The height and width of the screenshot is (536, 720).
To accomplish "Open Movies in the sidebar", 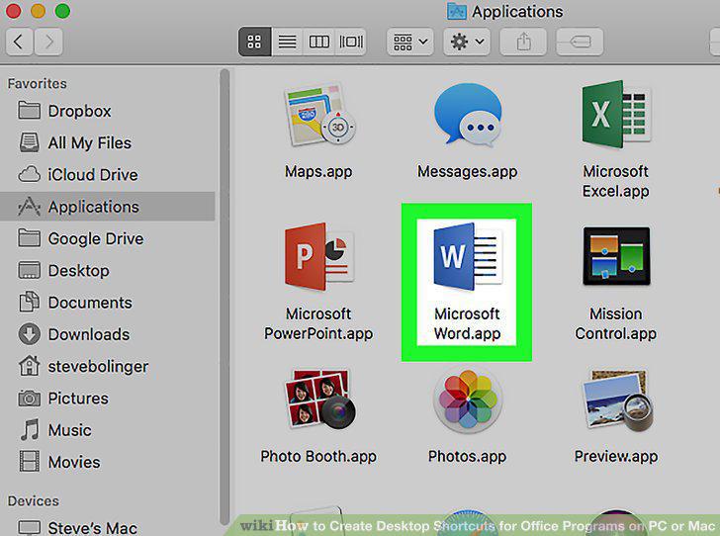I will pyautogui.click(x=108, y=462).
